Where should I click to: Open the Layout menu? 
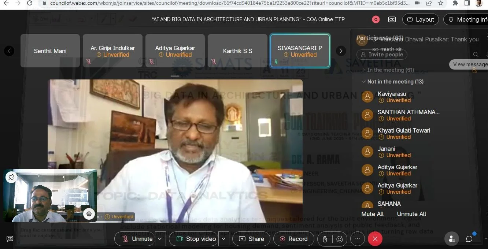pos(421,19)
